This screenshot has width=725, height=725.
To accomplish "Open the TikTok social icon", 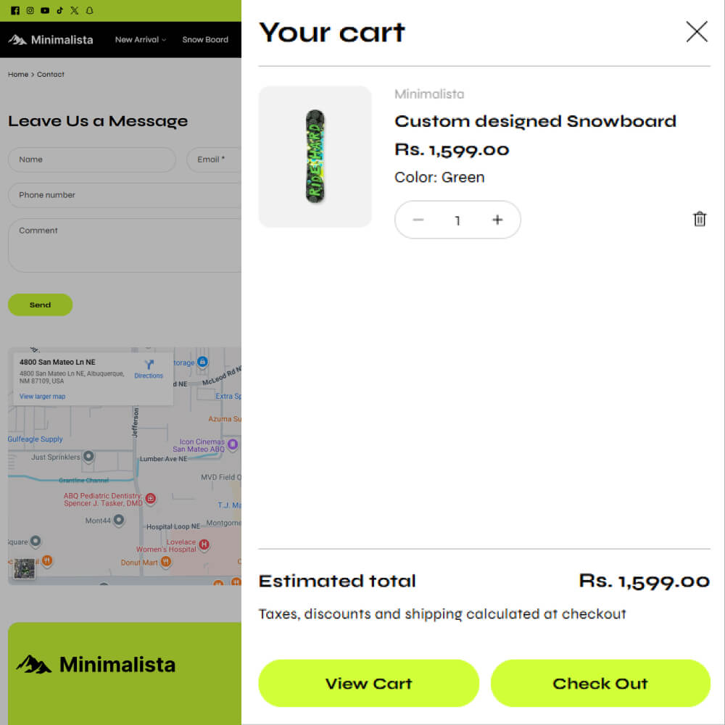I will tap(59, 10).
